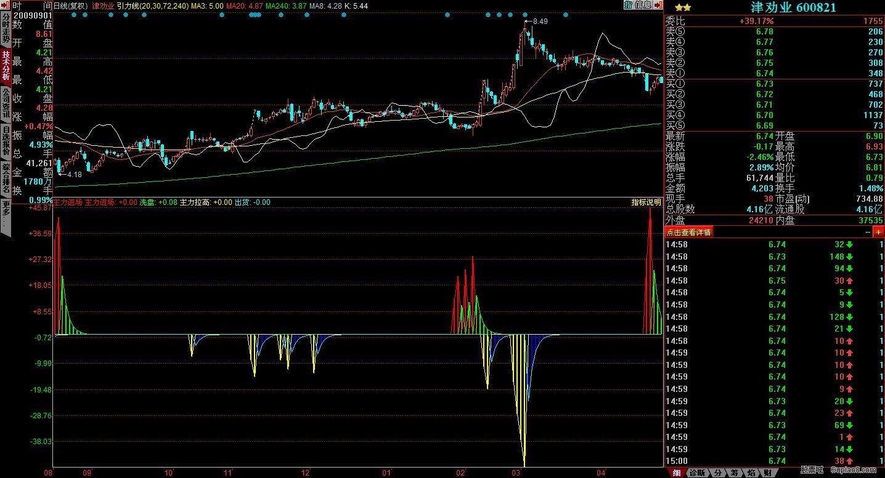885x478 pixels.
Task: Click the 指 indicator button
Action: (x=628, y=5)
